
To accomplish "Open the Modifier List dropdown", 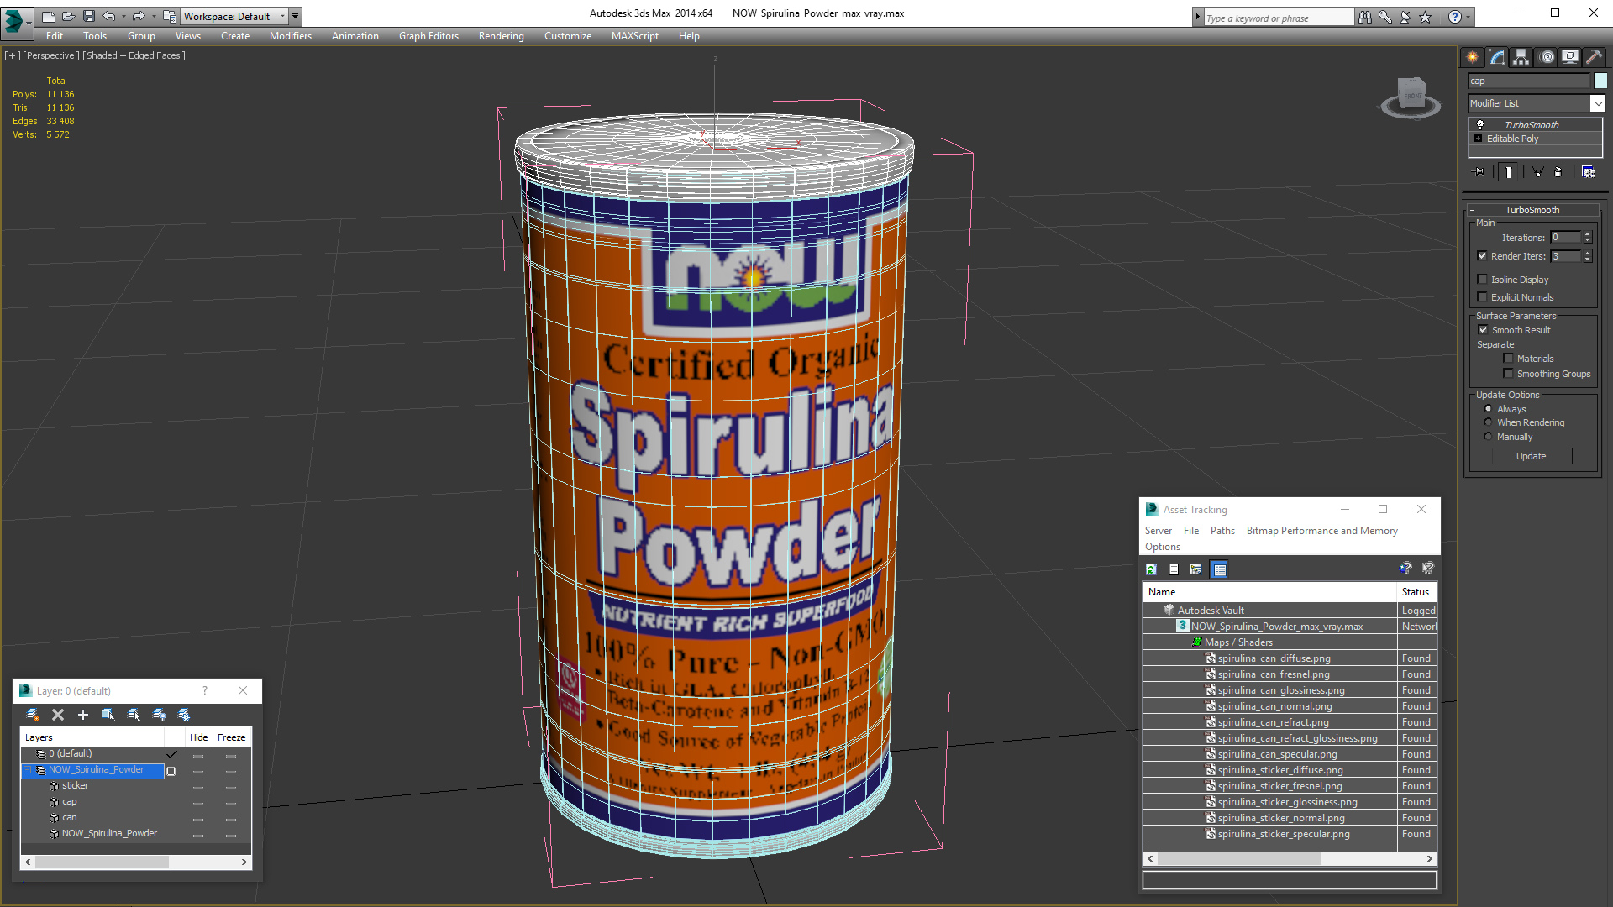I will (x=1597, y=103).
